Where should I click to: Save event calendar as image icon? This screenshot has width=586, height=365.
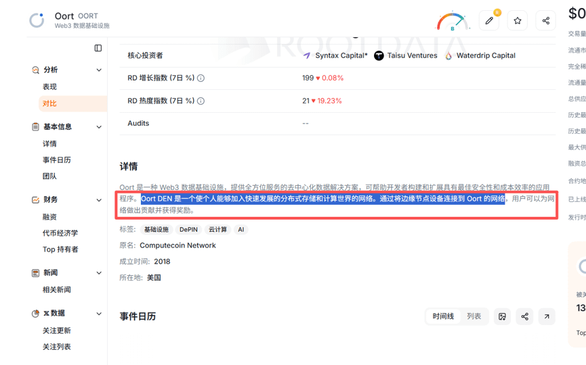(502, 316)
